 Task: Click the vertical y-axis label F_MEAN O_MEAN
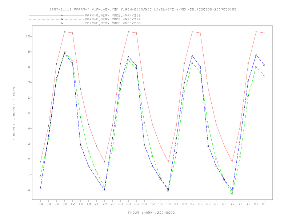pos(14,114)
